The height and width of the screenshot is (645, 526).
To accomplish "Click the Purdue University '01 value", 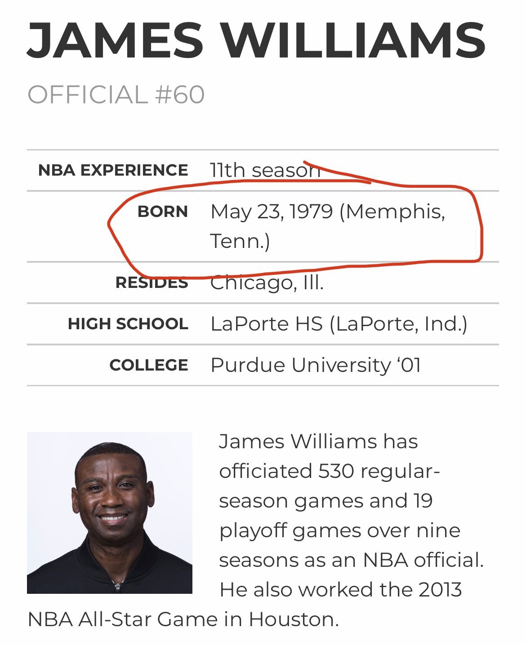I will [316, 365].
